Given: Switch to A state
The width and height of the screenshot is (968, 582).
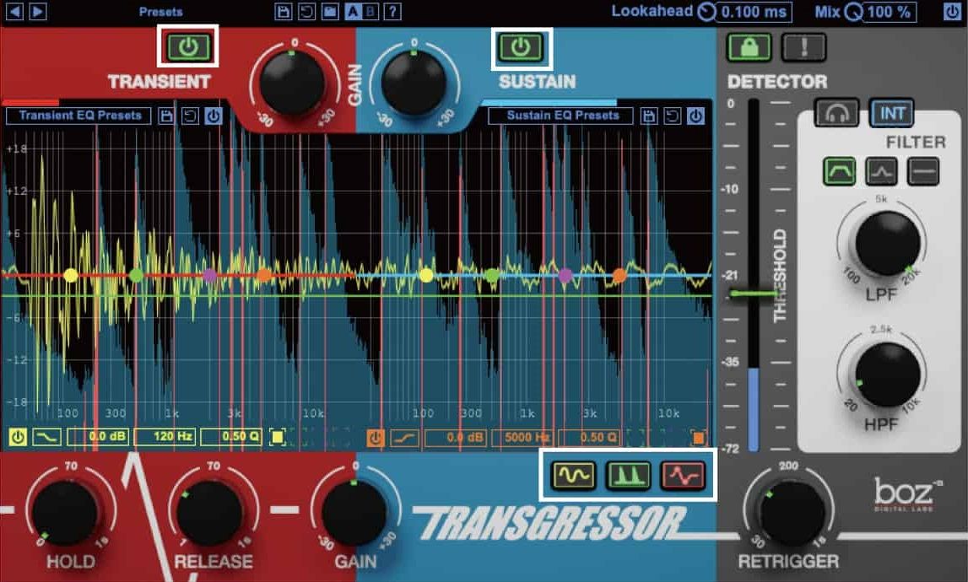Looking at the screenshot, I should pyautogui.click(x=353, y=11).
